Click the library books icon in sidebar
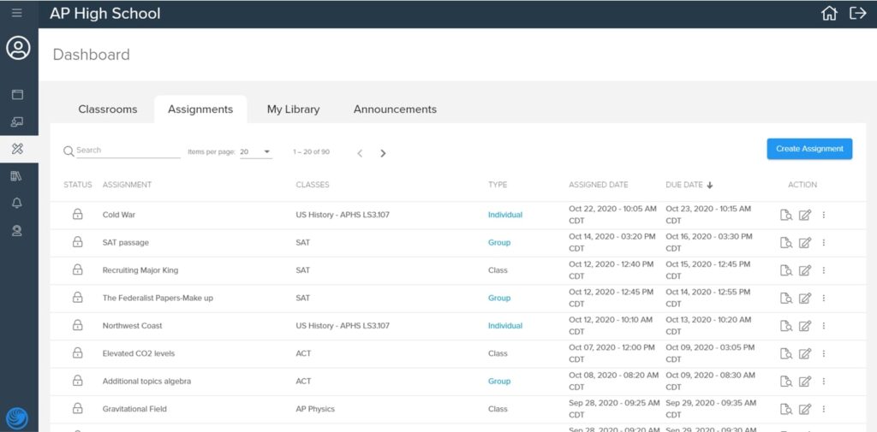Screen dimensions: 877x432 pyautogui.click(x=17, y=176)
